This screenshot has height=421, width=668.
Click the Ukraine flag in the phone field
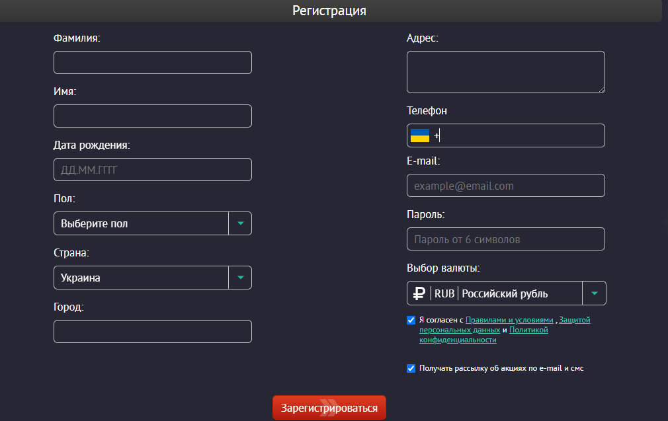click(x=419, y=135)
